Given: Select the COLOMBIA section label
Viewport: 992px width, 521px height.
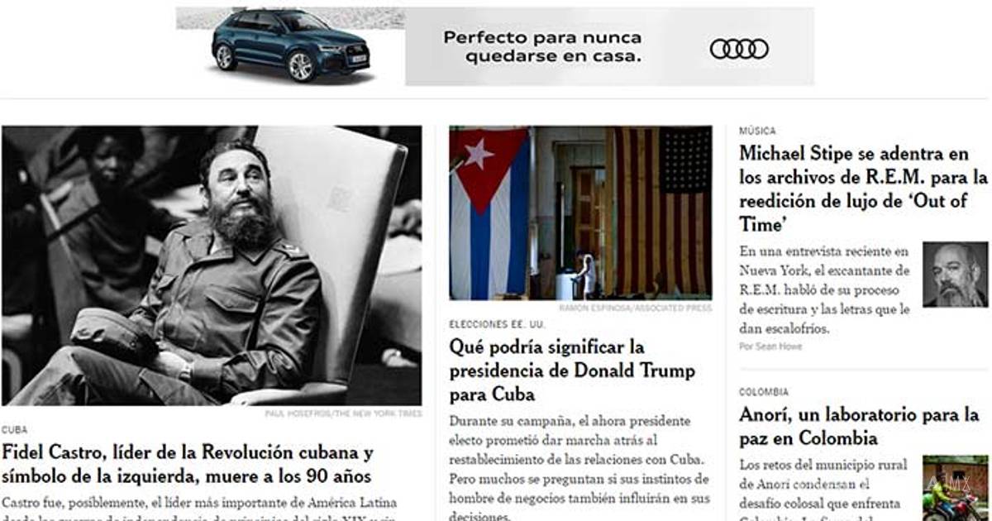Looking at the screenshot, I should 764,392.
